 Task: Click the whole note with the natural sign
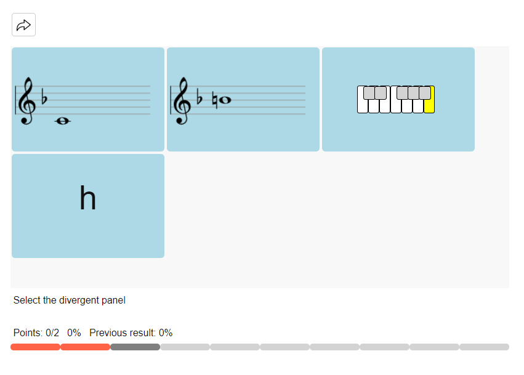click(x=225, y=100)
